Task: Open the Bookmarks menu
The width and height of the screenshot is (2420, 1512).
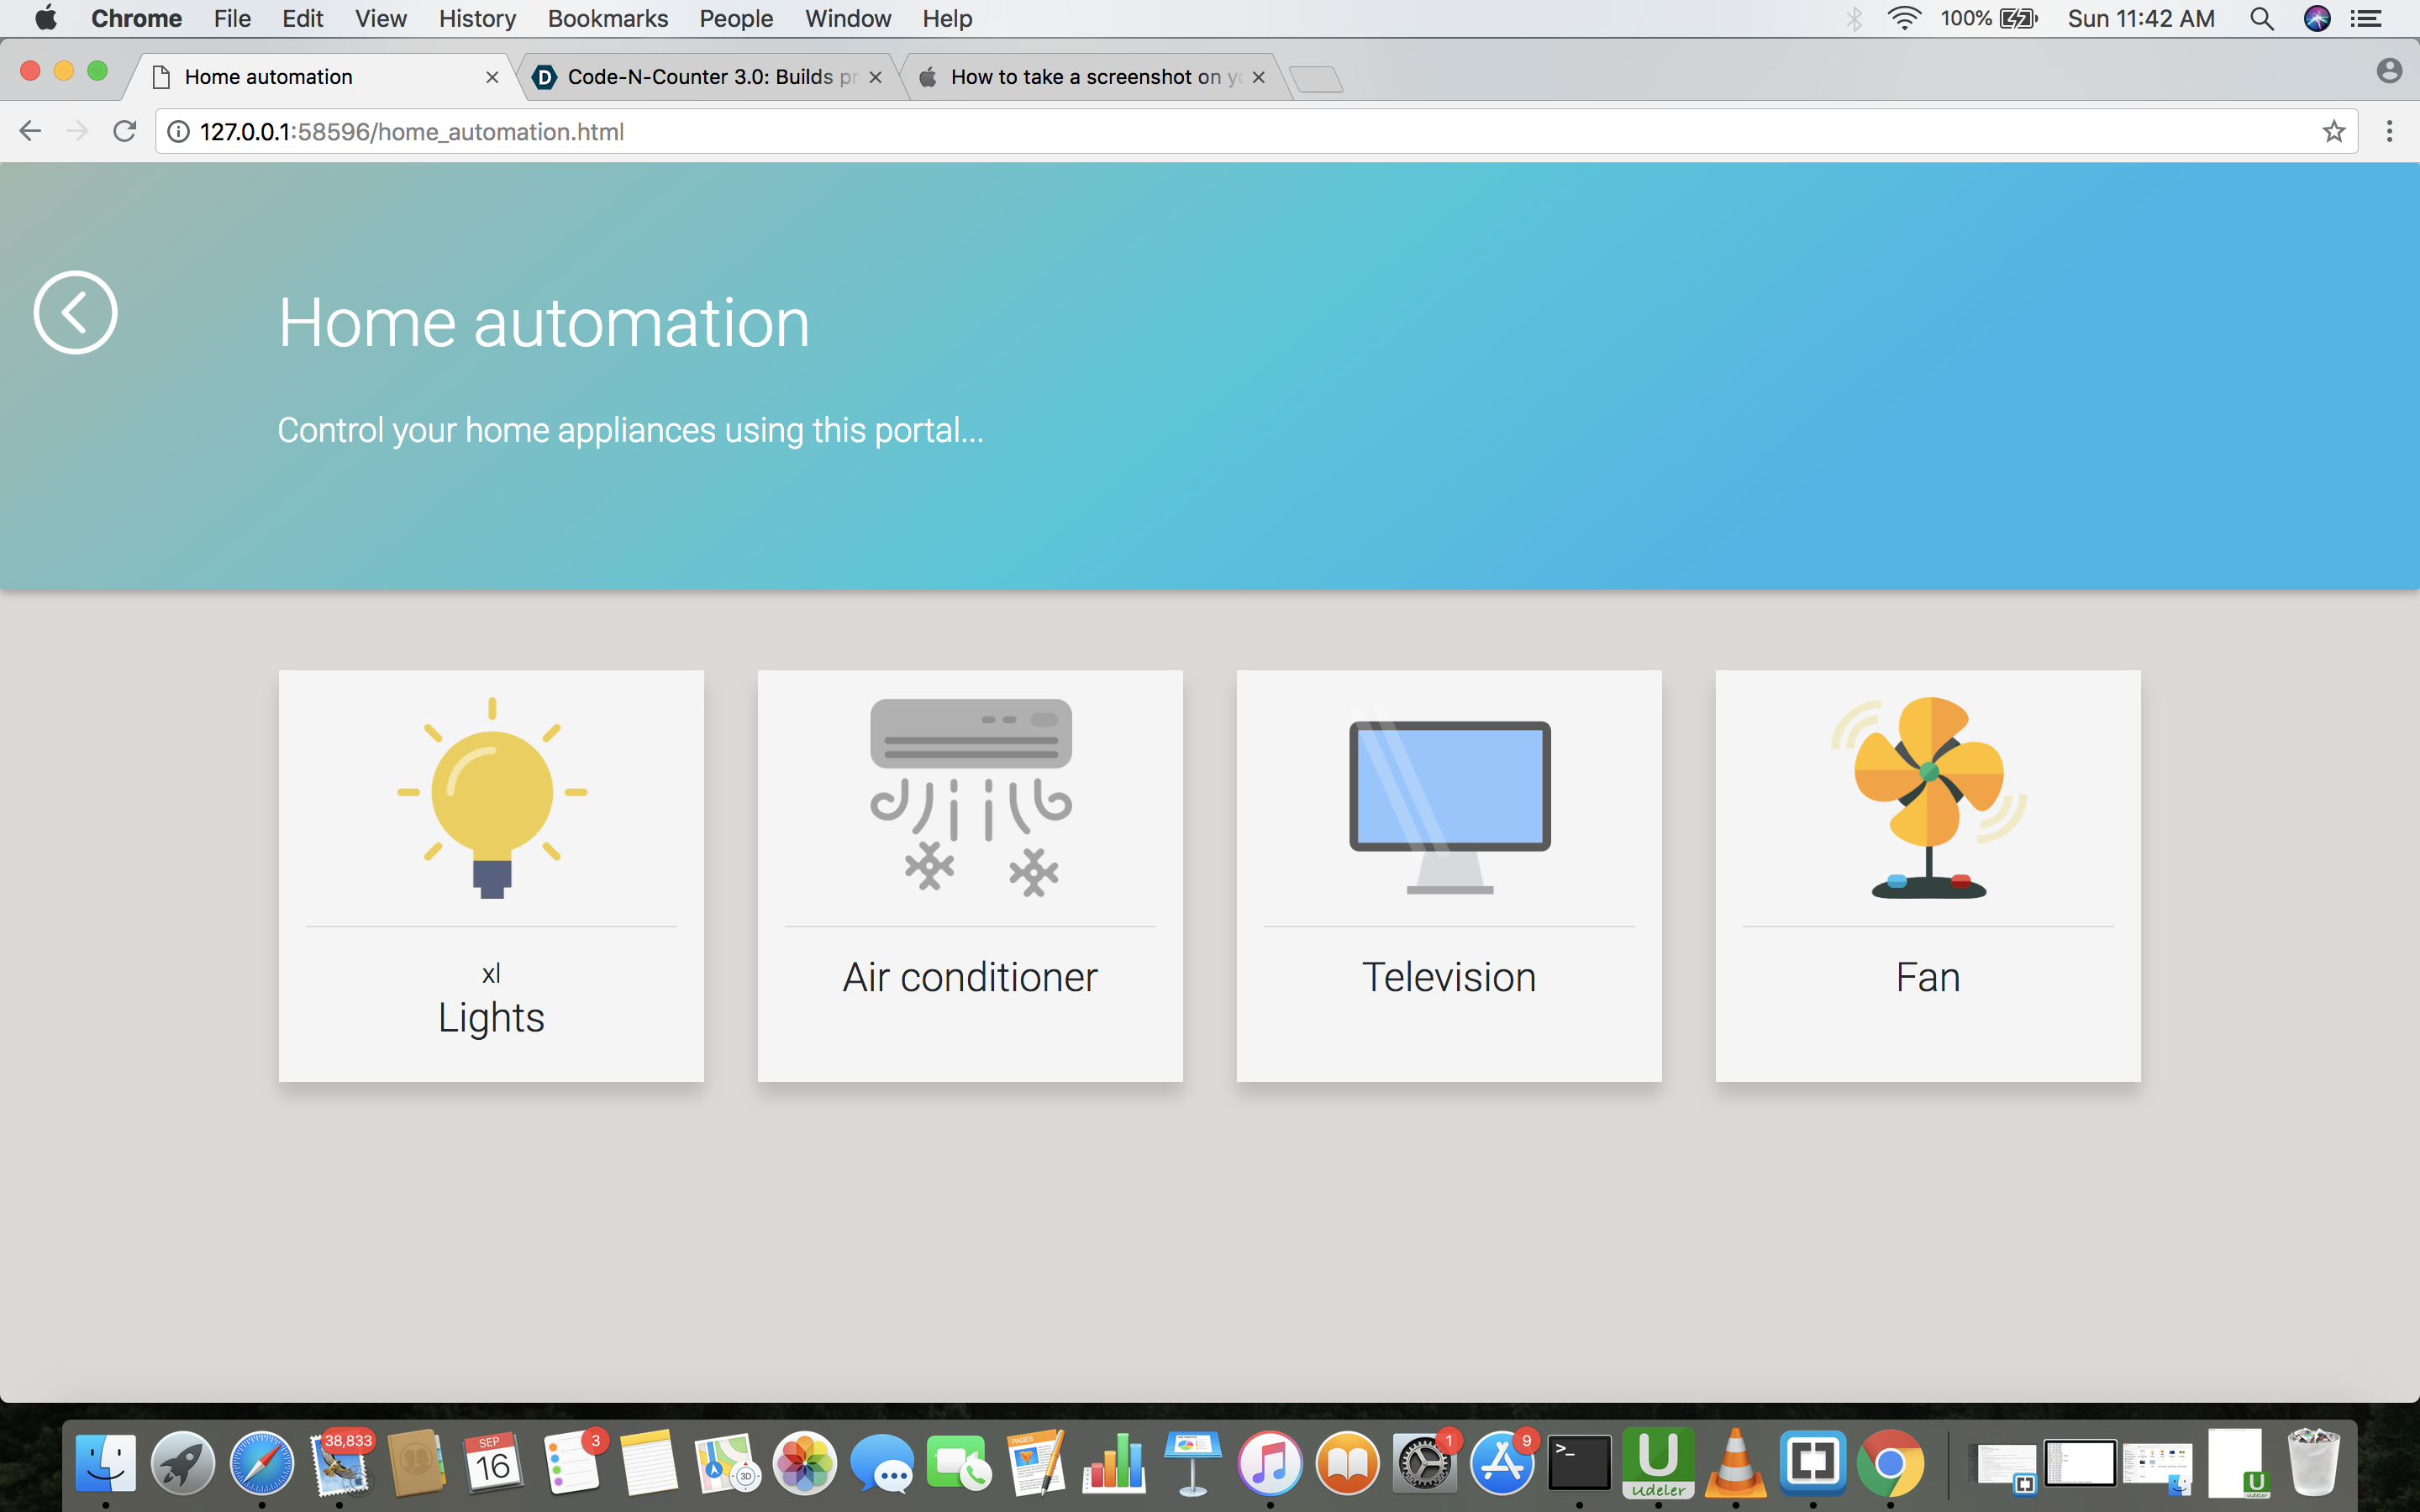Action: click(x=607, y=18)
